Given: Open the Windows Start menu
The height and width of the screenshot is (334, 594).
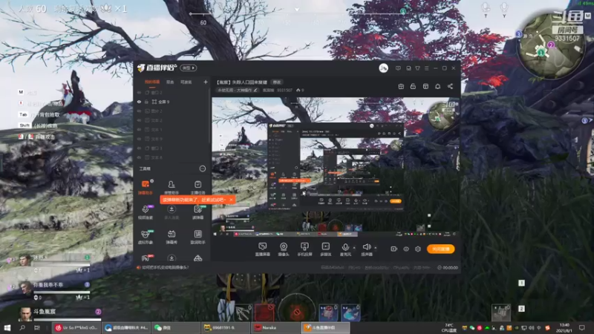Looking at the screenshot, I should coord(7,327).
